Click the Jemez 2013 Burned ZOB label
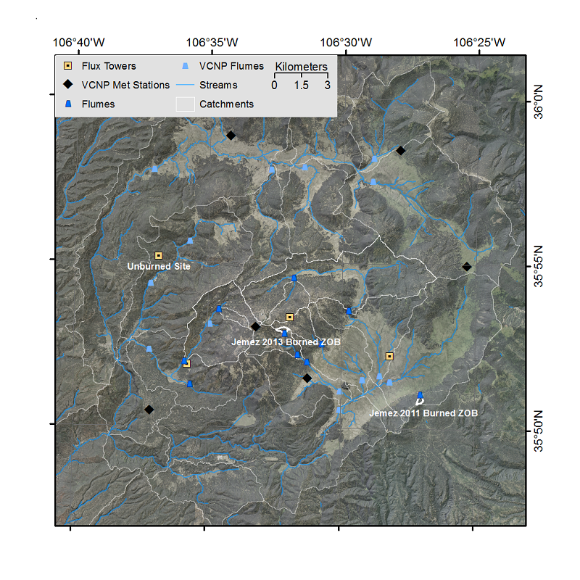 point(286,341)
